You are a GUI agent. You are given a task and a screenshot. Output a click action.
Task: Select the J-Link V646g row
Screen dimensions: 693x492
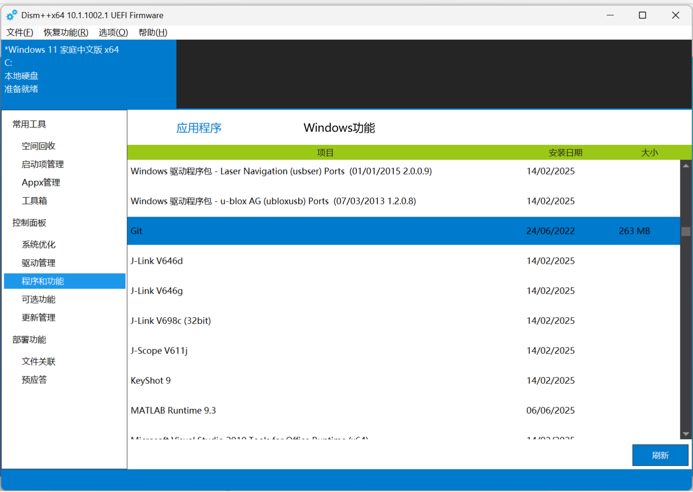coord(404,291)
